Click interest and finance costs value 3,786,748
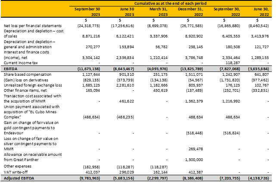This screenshot has width=277, height=189. tap(194, 58)
